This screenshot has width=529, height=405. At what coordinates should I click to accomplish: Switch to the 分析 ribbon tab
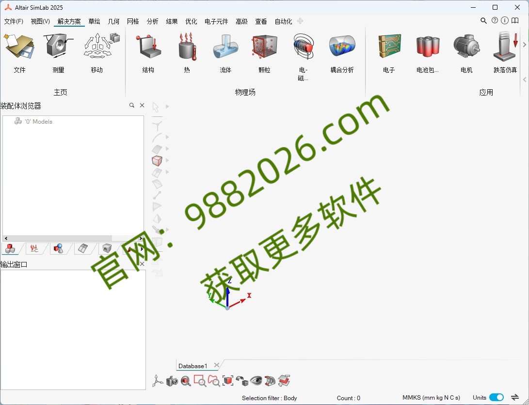pyautogui.click(x=152, y=21)
